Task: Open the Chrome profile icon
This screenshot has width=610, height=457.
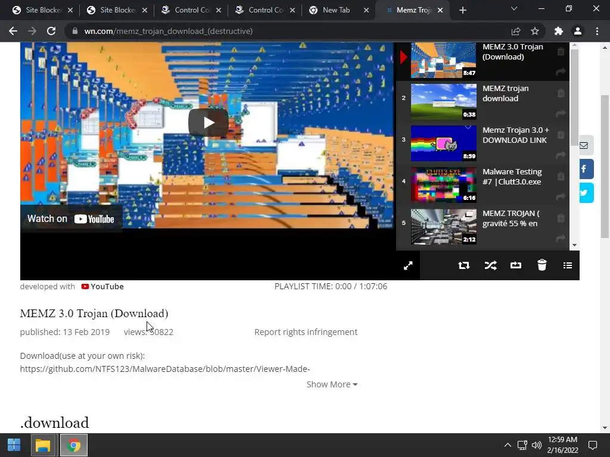Action: click(x=578, y=31)
